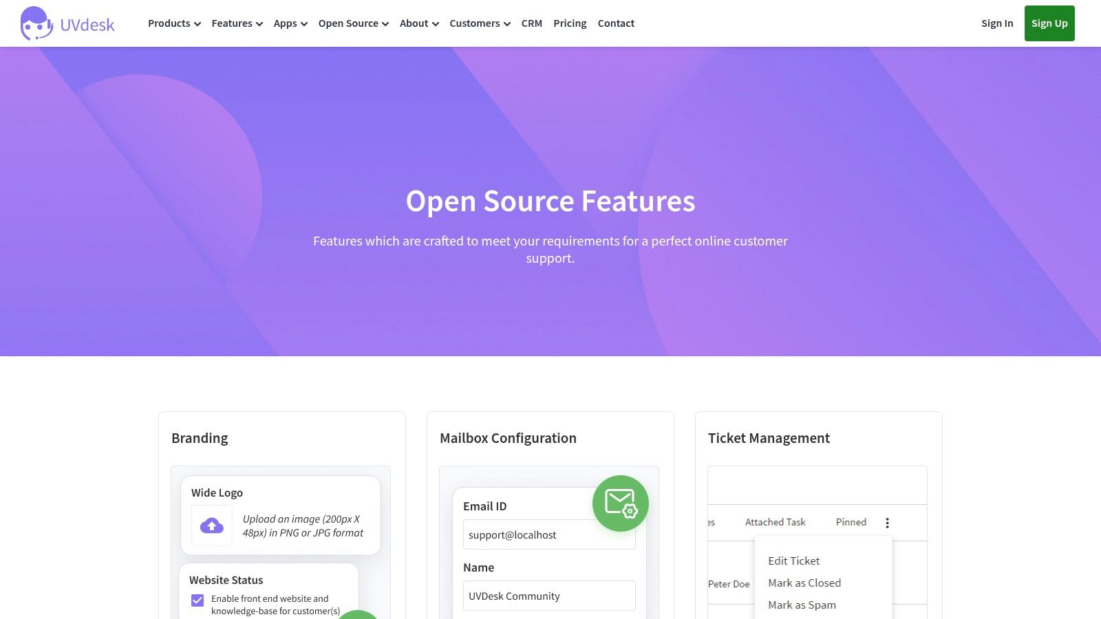Choose Mark as Closed option
Viewport: 1101px width, 619px height.
click(804, 583)
